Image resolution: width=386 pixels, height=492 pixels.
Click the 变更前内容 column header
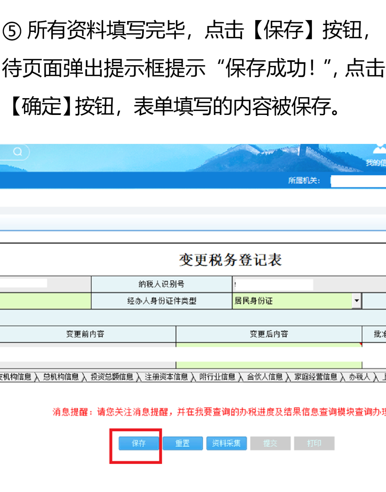(x=85, y=334)
